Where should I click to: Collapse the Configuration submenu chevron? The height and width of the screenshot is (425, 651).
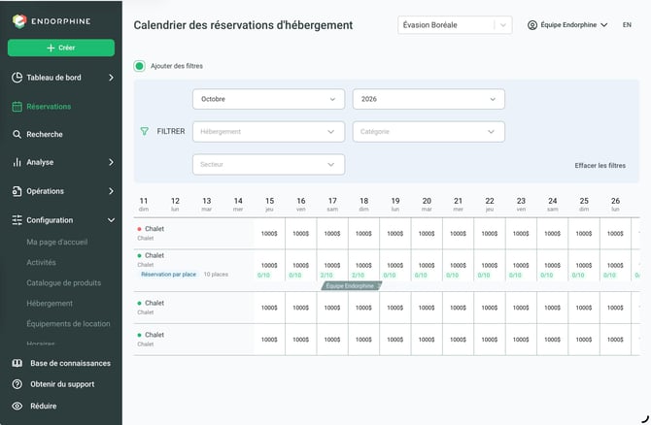pos(111,220)
